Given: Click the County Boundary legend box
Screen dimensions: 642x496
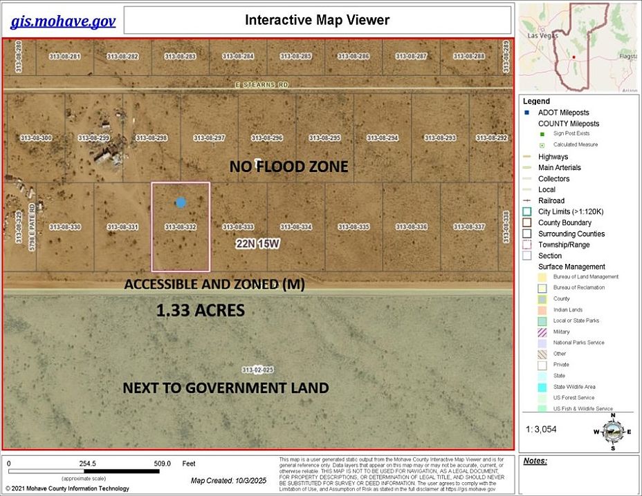Looking at the screenshot, I should pyautogui.click(x=526, y=222).
